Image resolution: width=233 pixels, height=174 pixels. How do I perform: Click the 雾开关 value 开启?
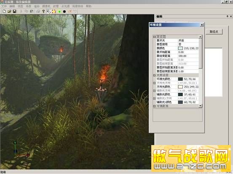pyautogui.click(x=181, y=41)
